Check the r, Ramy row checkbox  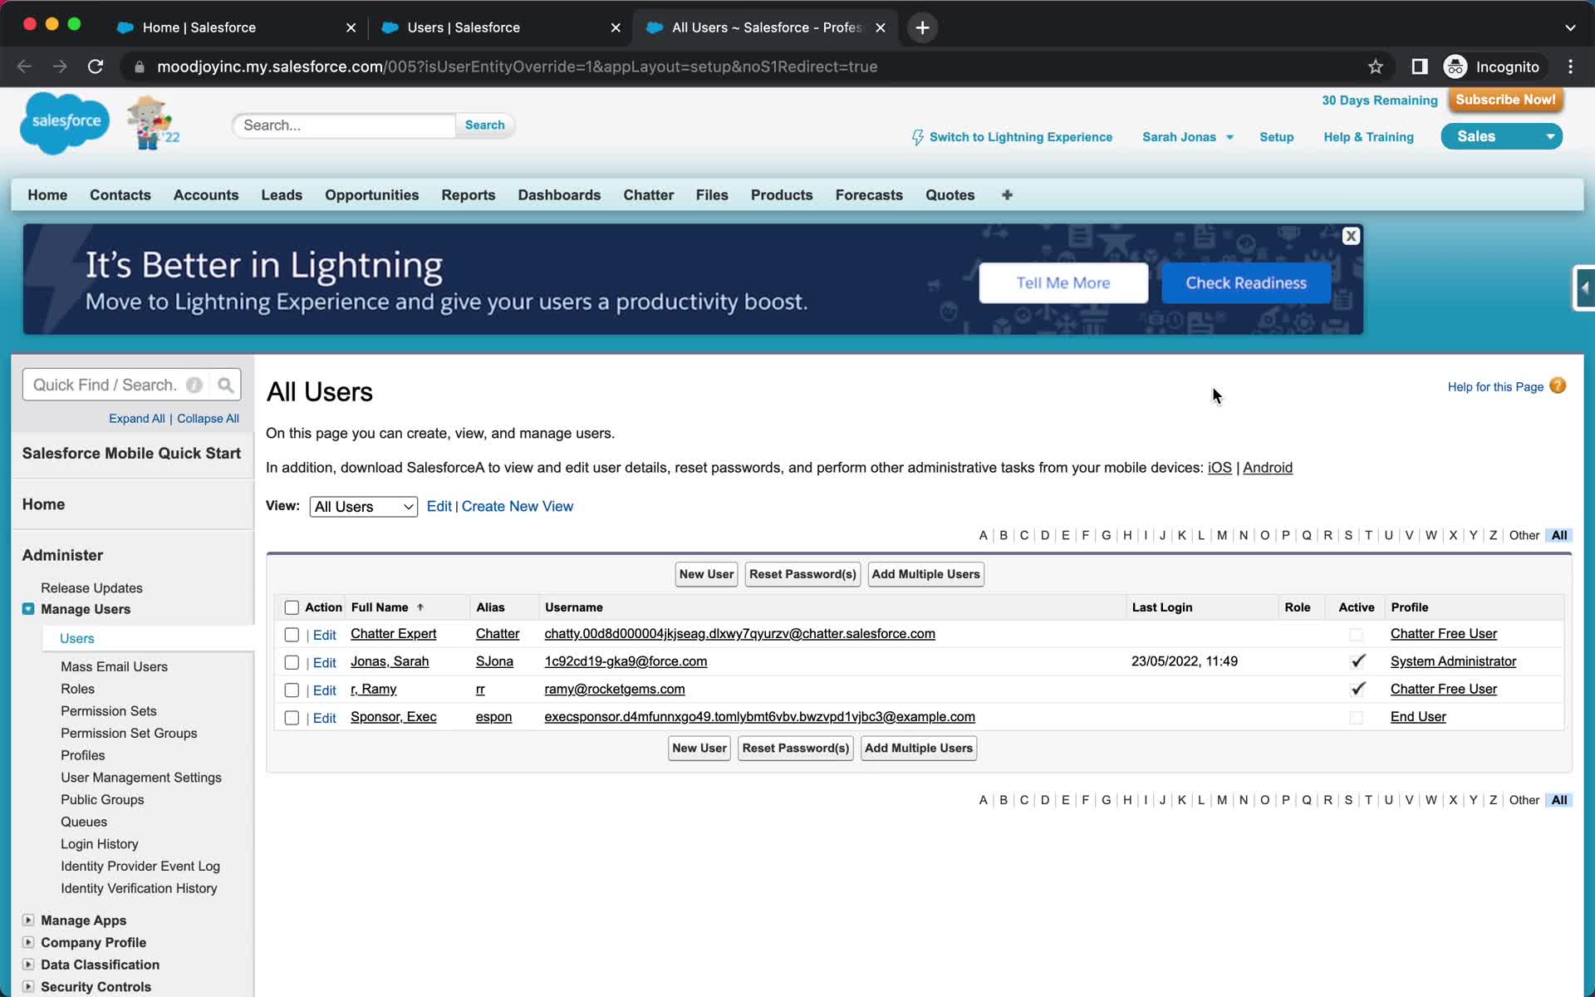point(292,690)
